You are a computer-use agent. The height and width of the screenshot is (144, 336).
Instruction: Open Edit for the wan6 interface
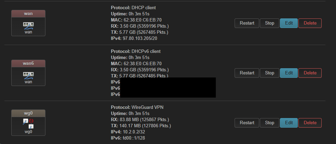coord(289,73)
